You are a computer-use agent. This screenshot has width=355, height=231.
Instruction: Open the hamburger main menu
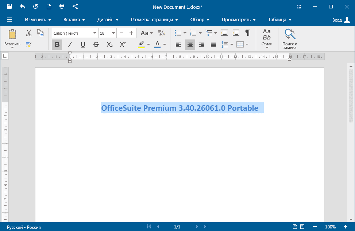point(9,19)
